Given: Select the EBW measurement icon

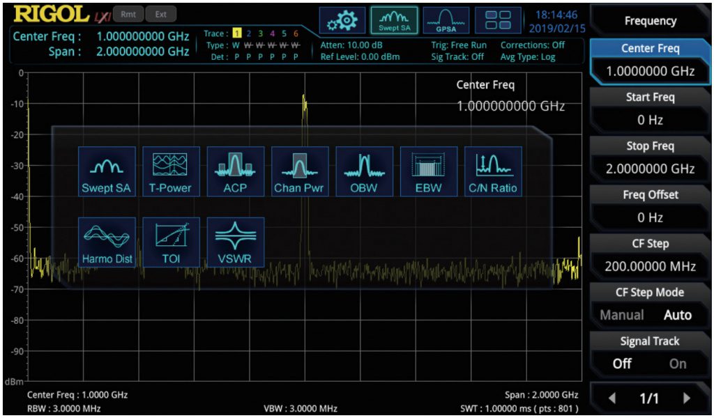Looking at the screenshot, I should pyautogui.click(x=429, y=171).
